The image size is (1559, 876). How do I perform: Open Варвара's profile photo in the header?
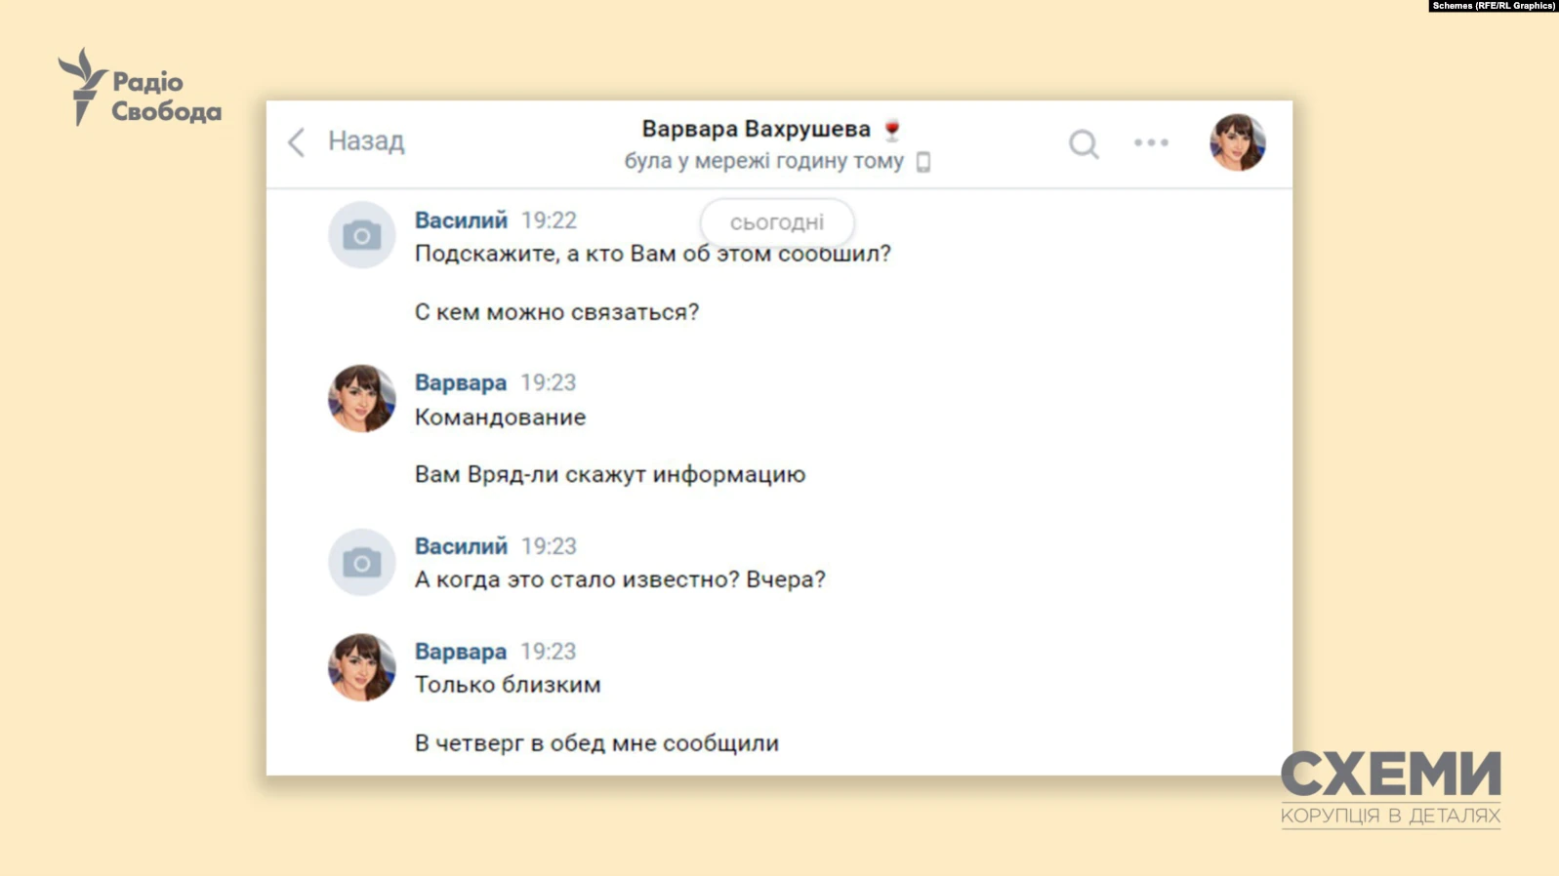click(1237, 142)
